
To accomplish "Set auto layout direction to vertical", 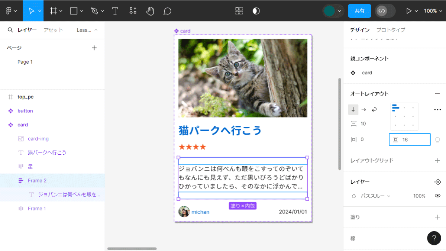I will point(353,110).
